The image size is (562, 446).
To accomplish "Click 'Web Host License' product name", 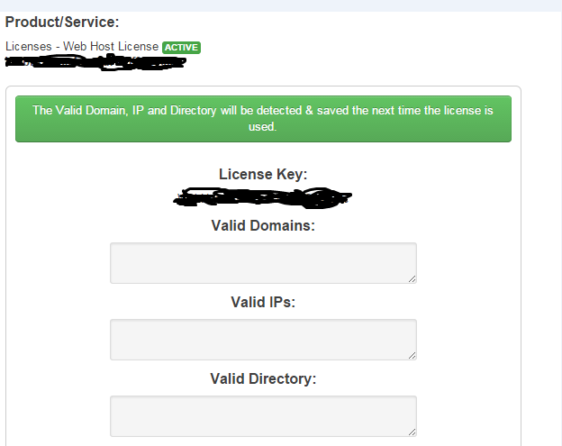I will tap(111, 47).
